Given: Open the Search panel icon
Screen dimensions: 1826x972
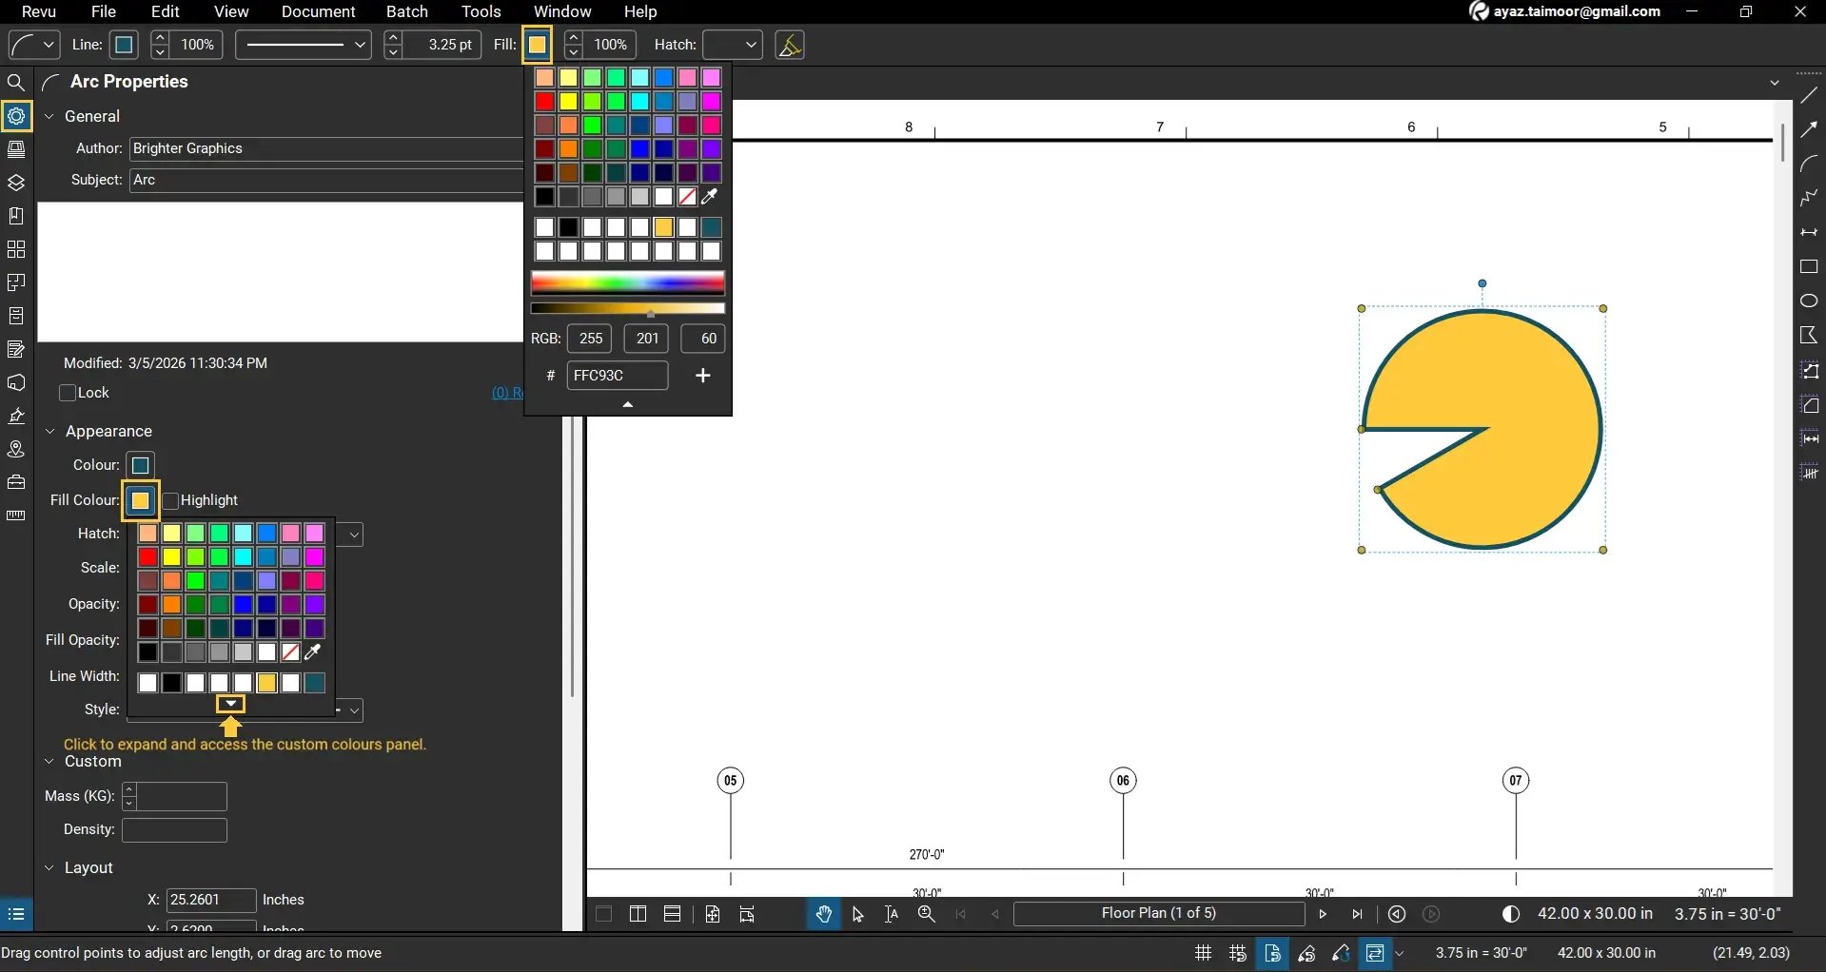Looking at the screenshot, I should click(x=16, y=83).
